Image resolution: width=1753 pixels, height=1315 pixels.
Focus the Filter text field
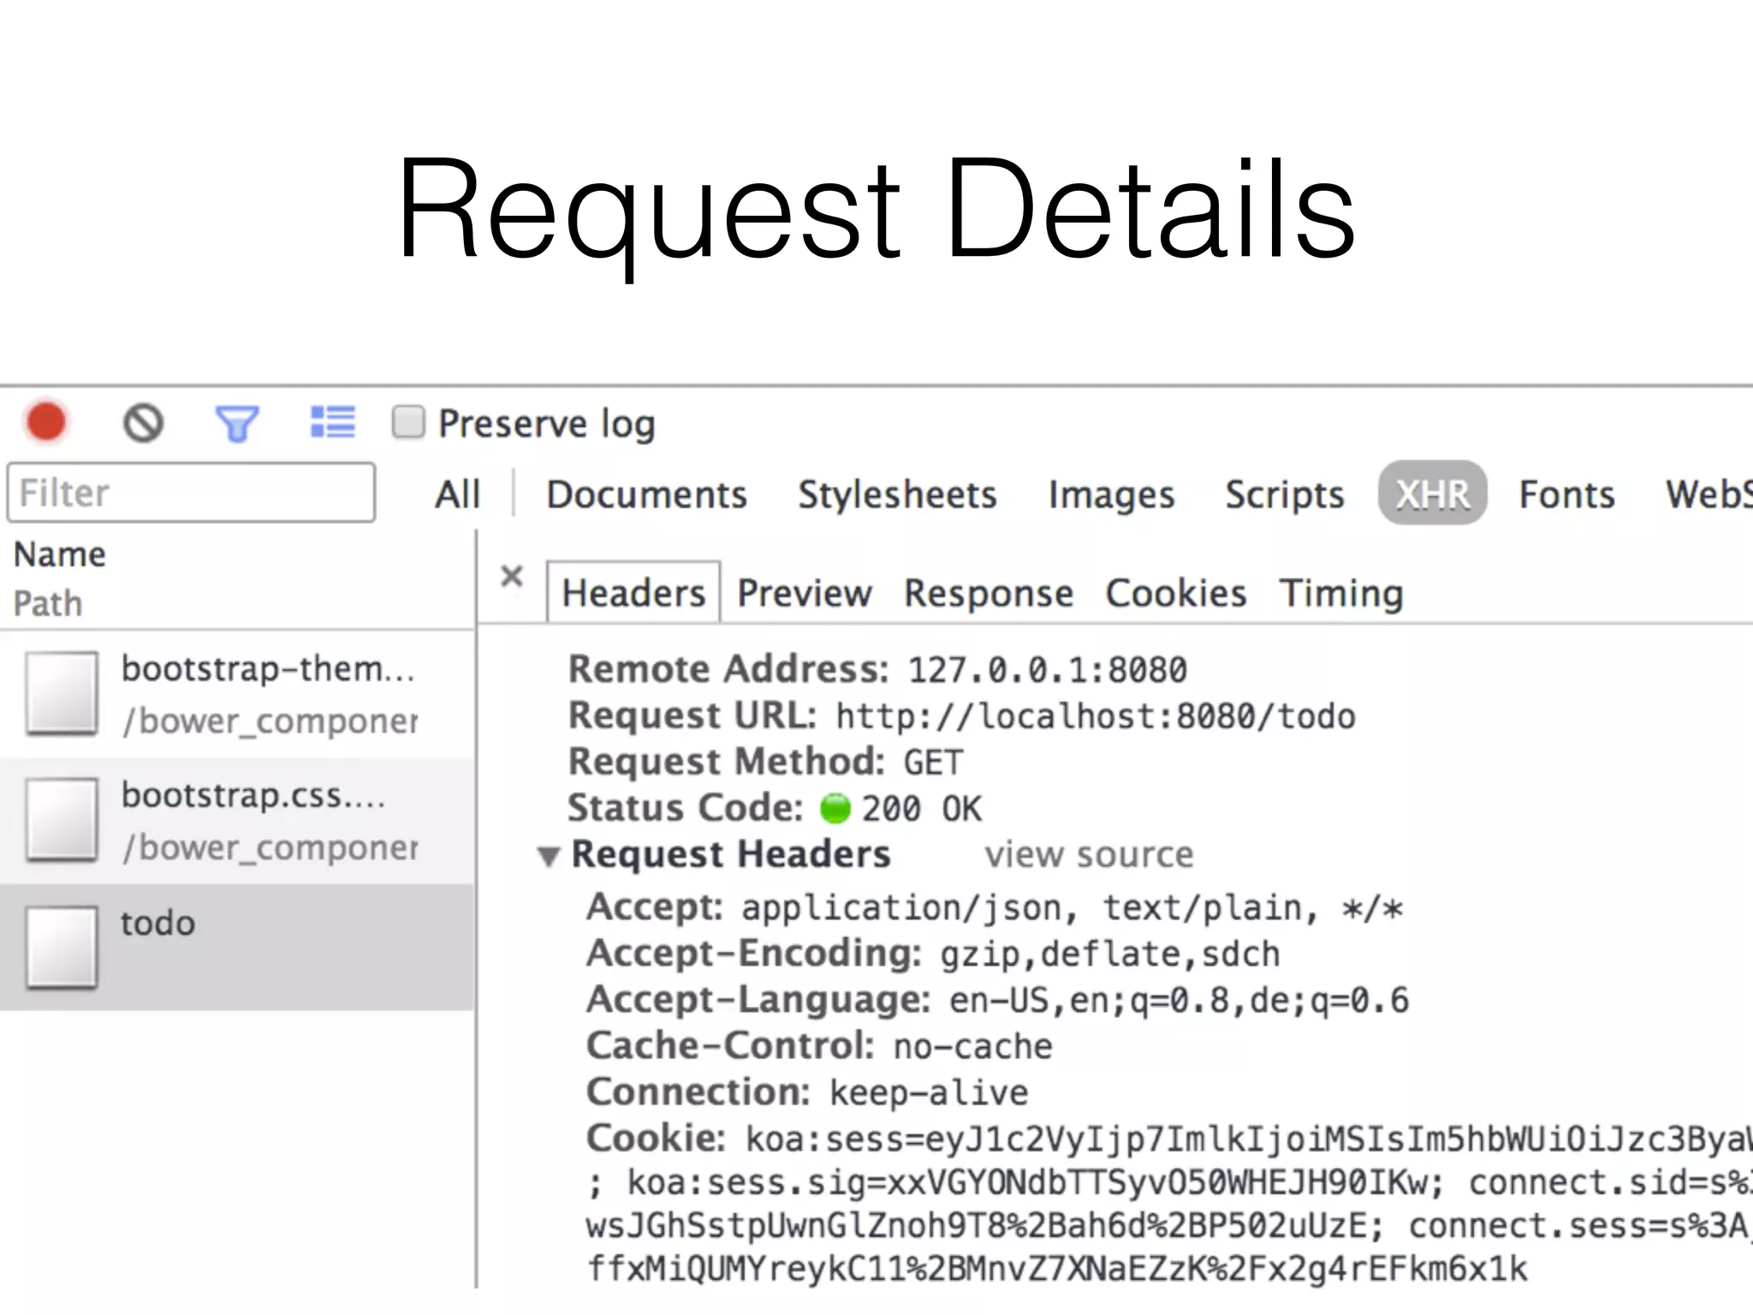tap(191, 492)
